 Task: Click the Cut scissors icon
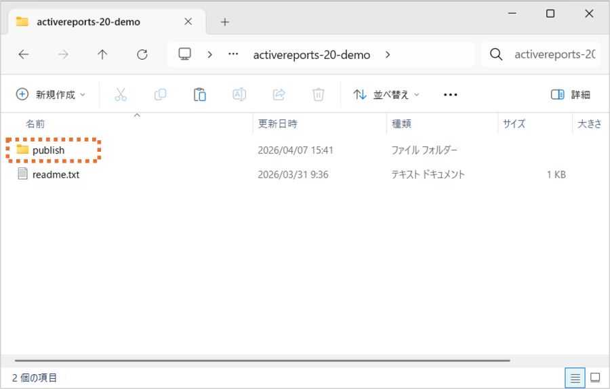[121, 94]
